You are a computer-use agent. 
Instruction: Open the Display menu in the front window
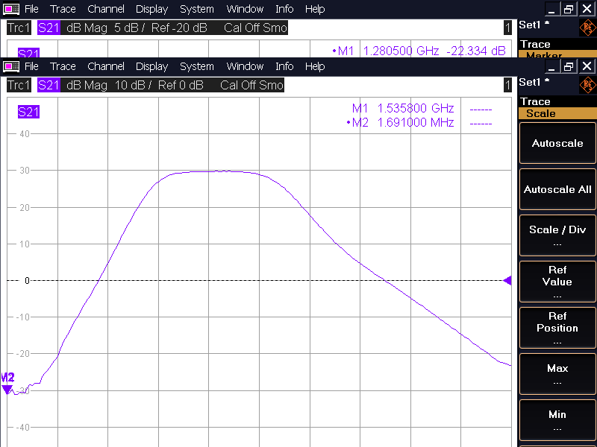pos(151,66)
